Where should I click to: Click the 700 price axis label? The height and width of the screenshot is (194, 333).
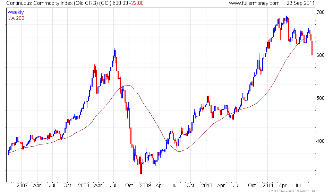321,12
